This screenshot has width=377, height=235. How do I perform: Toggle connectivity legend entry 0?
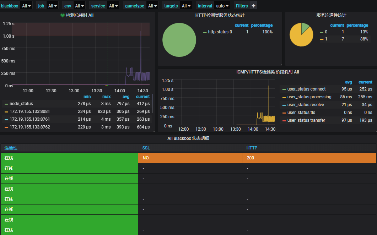(x=326, y=32)
